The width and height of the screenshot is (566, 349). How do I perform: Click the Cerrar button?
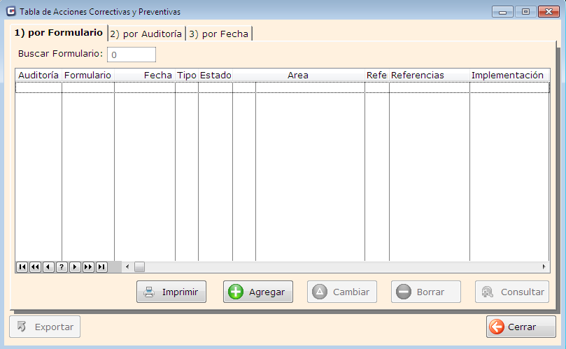(x=521, y=327)
